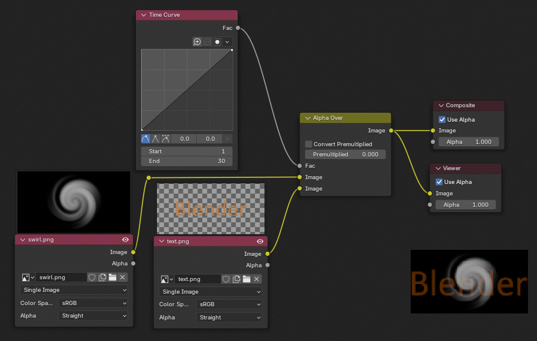The image size is (537, 341).
Task: Click the swirl preview thumbnail
Action: (x=74, y=202)
